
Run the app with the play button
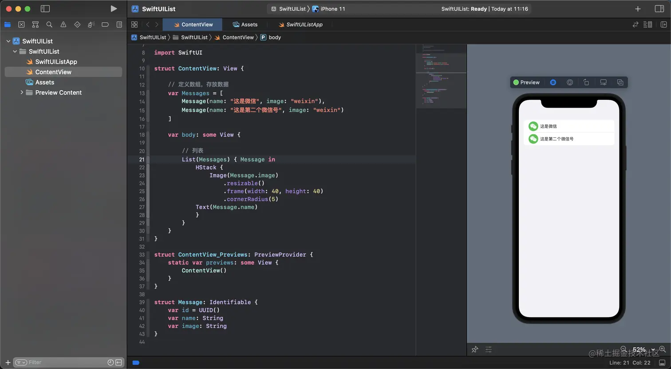pyautogui.click(x=114, y=9)
